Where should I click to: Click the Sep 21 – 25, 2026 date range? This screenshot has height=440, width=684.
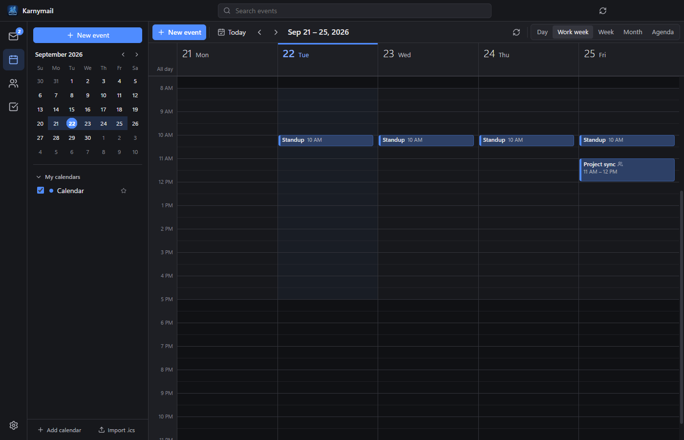point(318,32)
